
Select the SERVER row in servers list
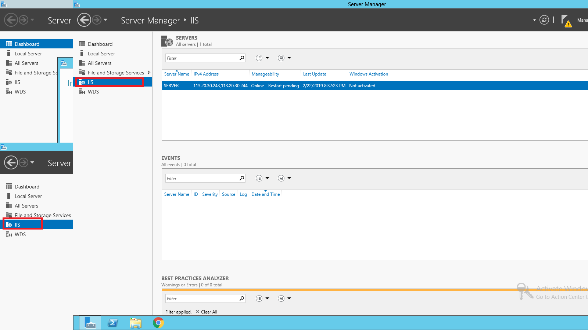pyautogui.click(x=172, y=86)
